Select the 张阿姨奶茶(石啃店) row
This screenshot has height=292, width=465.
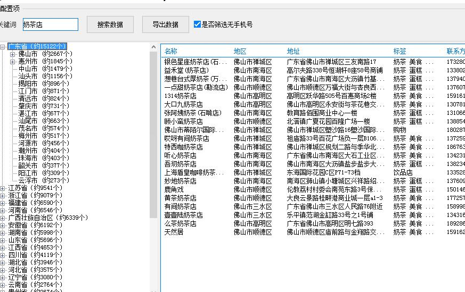coord(313,113)
